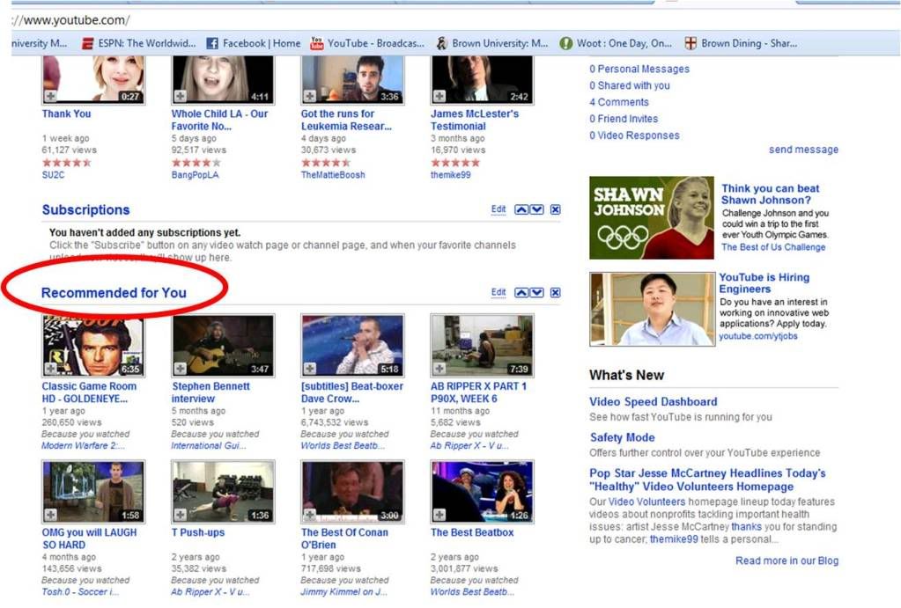Screen dimensions: 901x608
Task: Click plus icon on Best Of Conan thumbnail
Action: point(309,515)
